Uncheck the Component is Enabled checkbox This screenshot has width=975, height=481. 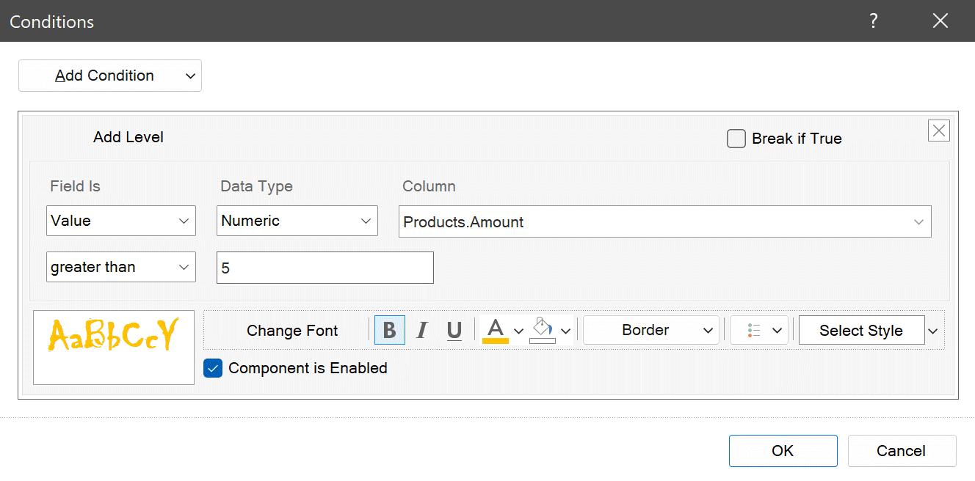[213, 368]
